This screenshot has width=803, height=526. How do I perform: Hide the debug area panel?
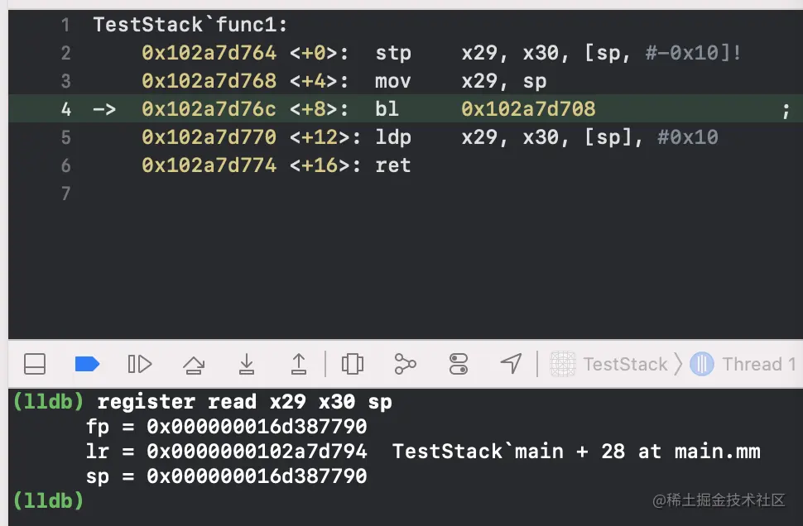pos(35,364)
